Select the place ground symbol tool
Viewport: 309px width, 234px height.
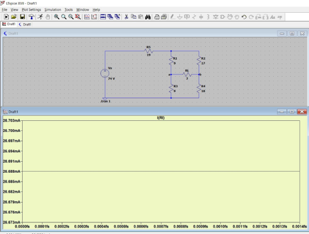tap(180, 17)
